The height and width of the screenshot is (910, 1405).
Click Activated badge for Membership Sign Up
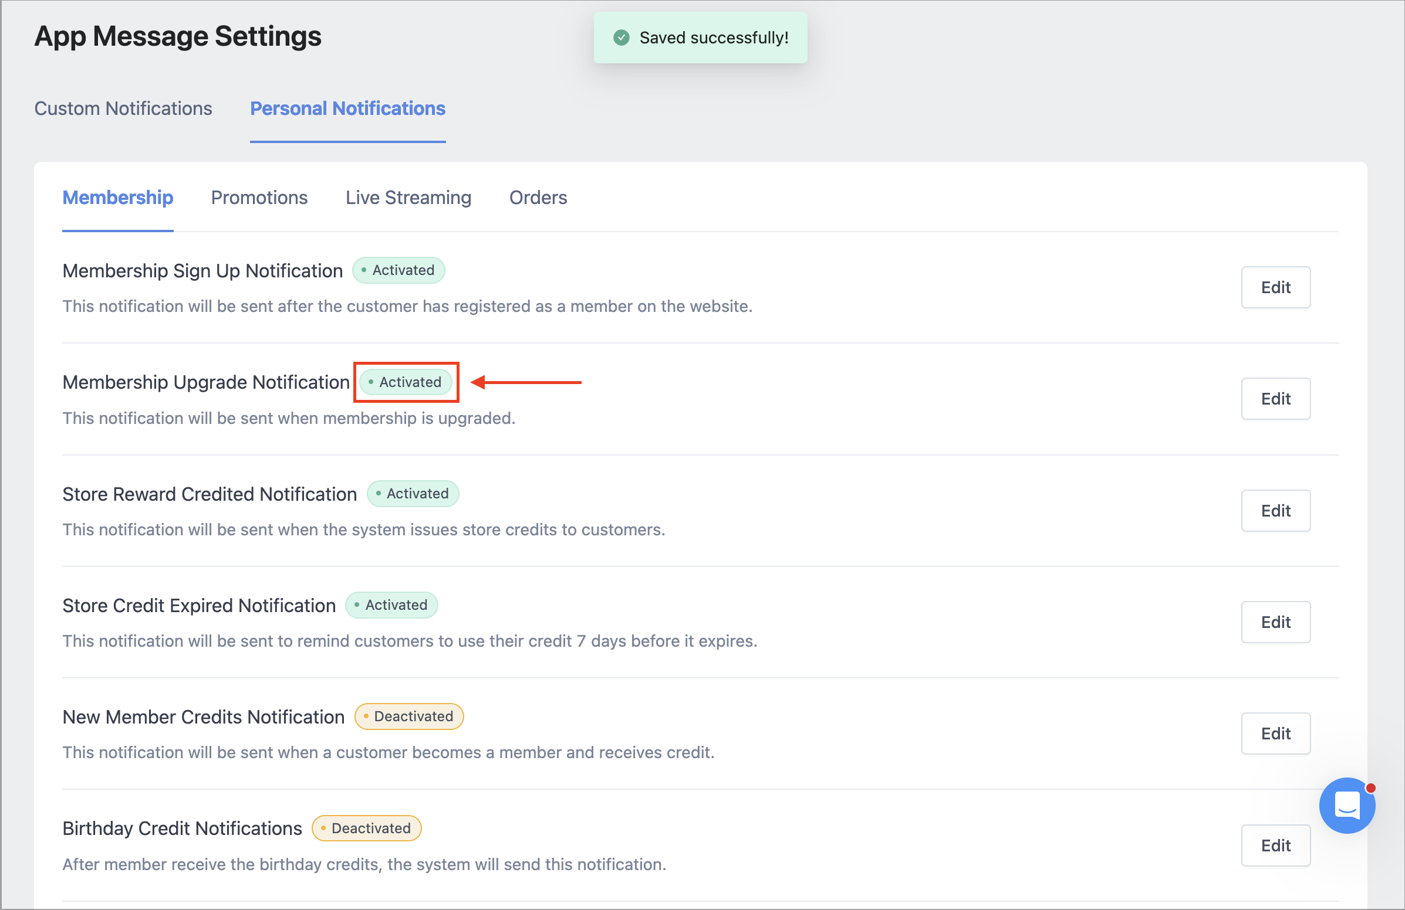(398, 270)
